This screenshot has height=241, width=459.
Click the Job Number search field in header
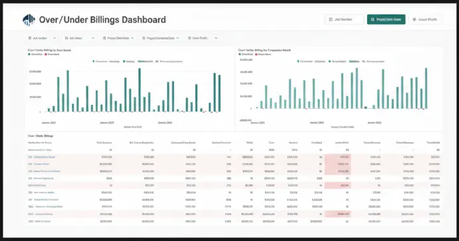pyautogui.click(x=344, y=19)
